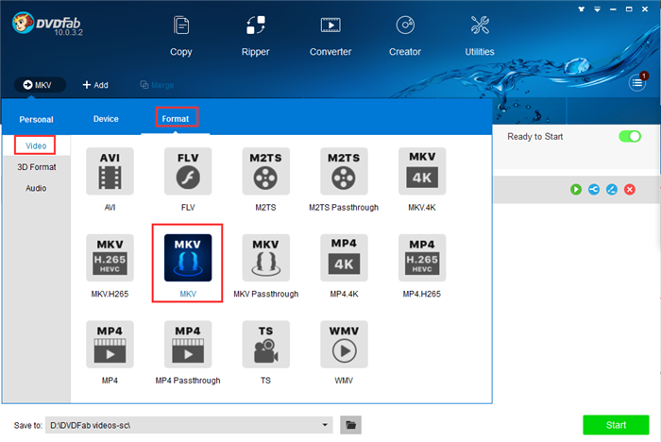661x442 pixels.
Task: Select the Video category
Action: click(x=36, y=146)
